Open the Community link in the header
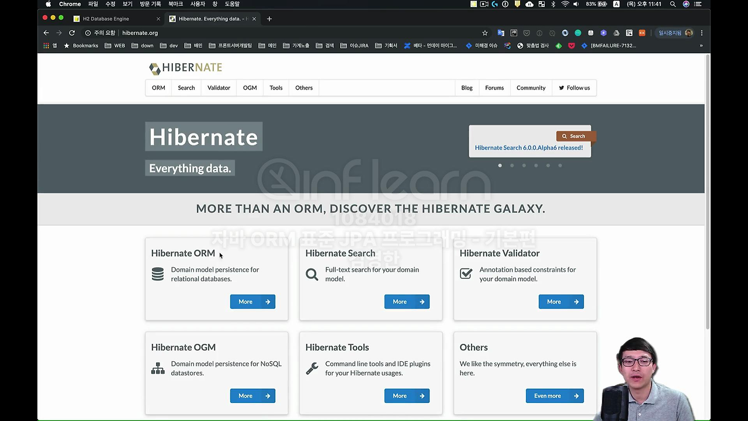The width and height of the screenshot is (748, 421). pos(531,88)
